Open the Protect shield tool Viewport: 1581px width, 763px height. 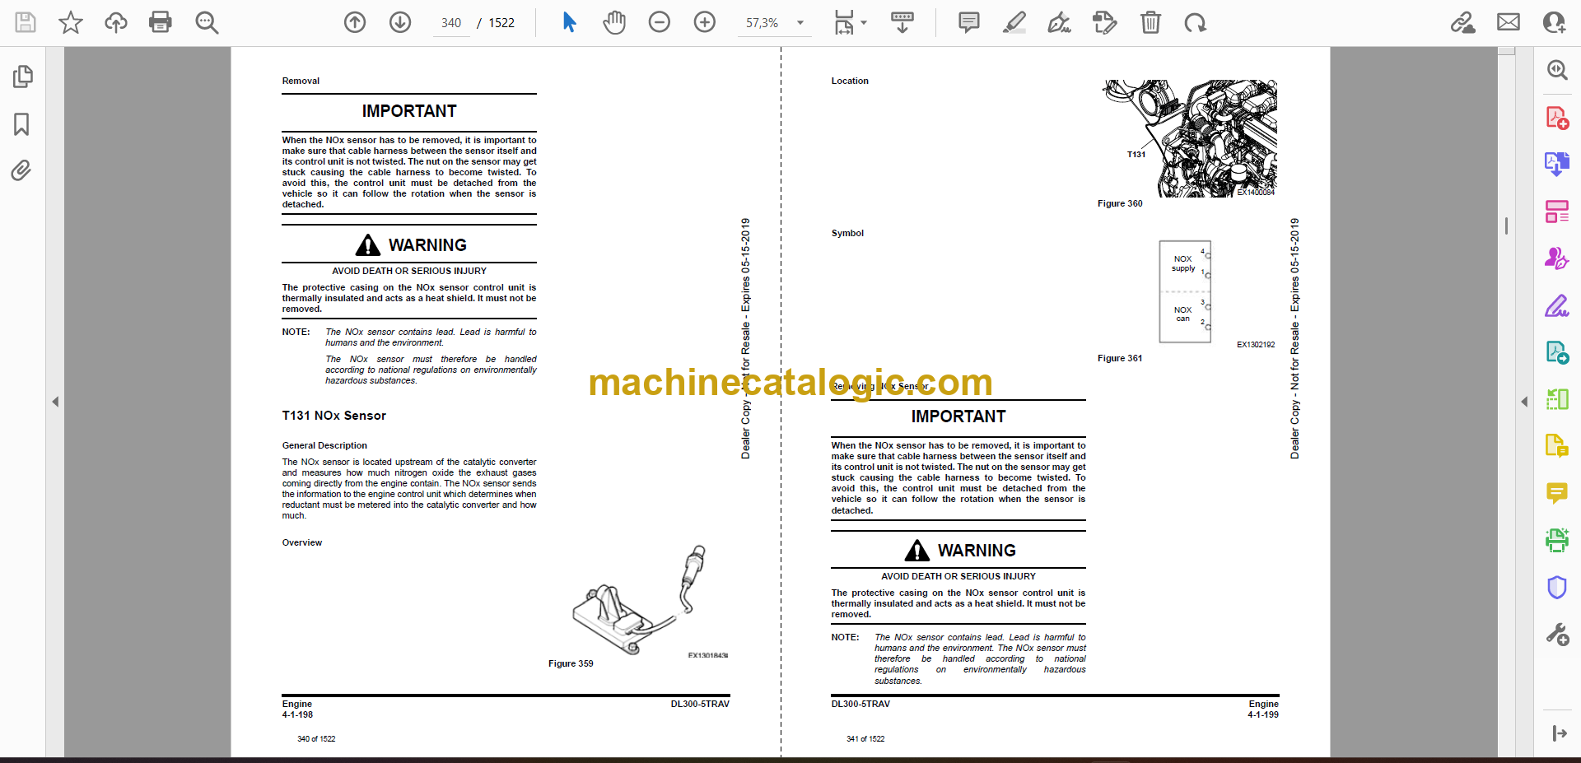[1557, 587]
